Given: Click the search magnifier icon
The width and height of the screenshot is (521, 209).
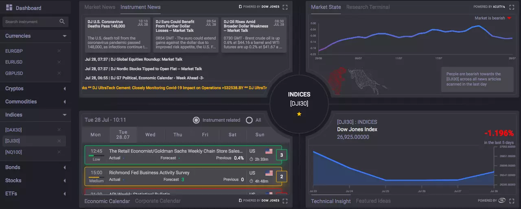Looking at the screenshot, I should pyautogui.click(x=62, y=22).
